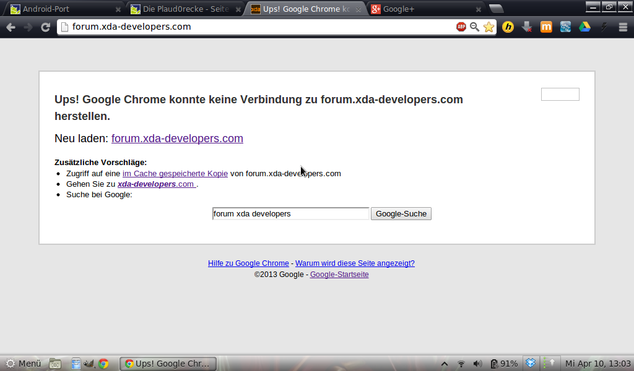Click the browser back arrow
The width and height of the screenshot is (634, 371).
11,27
